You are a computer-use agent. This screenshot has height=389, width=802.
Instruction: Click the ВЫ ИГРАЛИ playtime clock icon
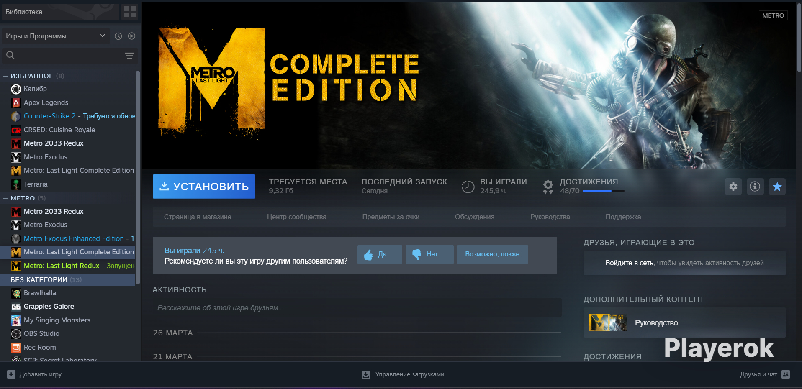[468, 187]
